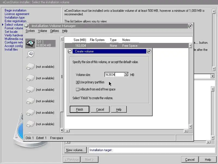
Task: Click the disabled Previous button
Action: pyautogui.click(x=72, y=160)
